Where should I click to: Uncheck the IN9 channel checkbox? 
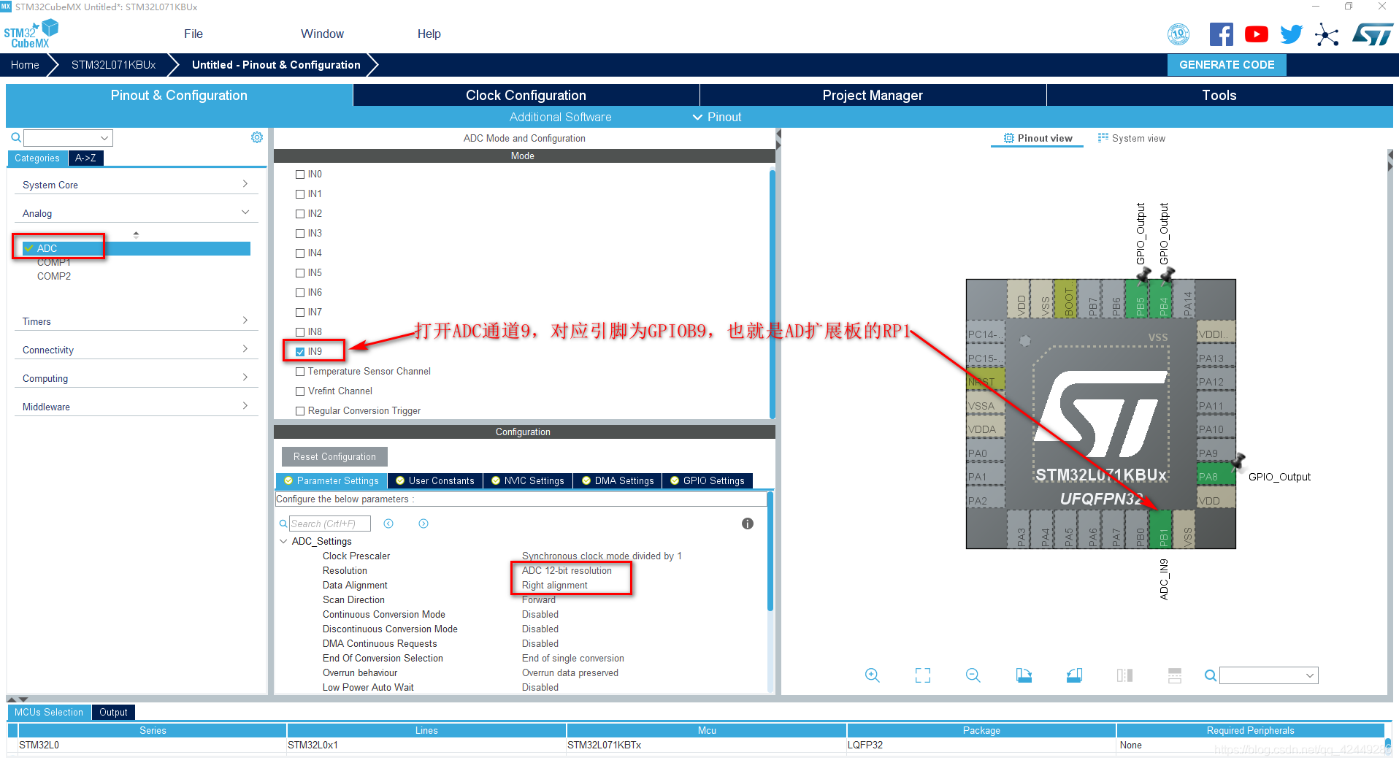(x=300, y=352)
